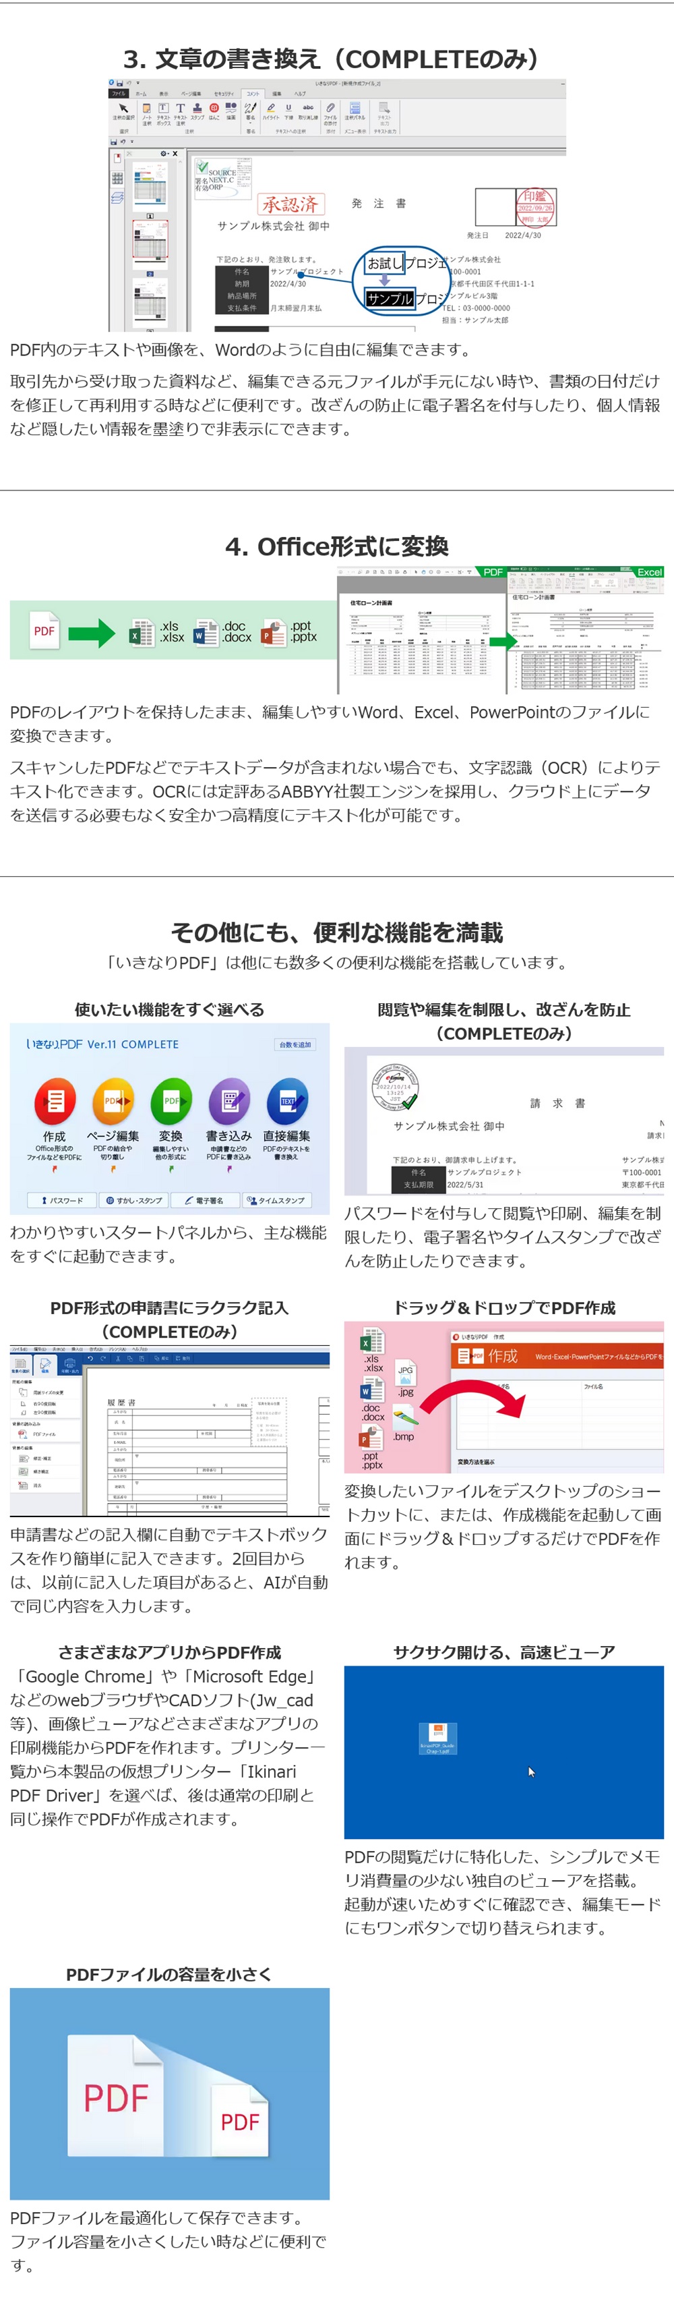This screenshot has height=2322, width=674.
Task: Click the 電子署名 button
Action: (x=206, y=1199)
